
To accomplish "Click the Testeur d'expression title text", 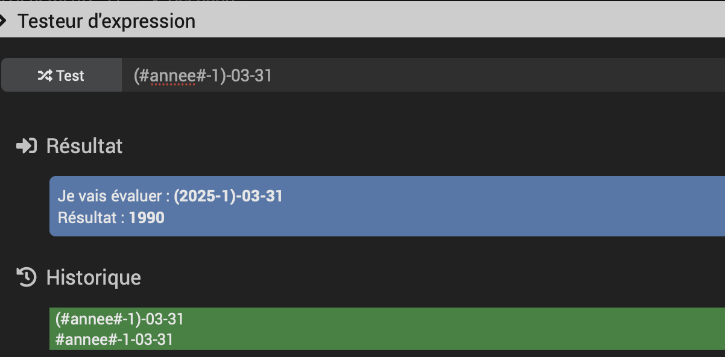I will pyautogui.click(x=106, y=21).
